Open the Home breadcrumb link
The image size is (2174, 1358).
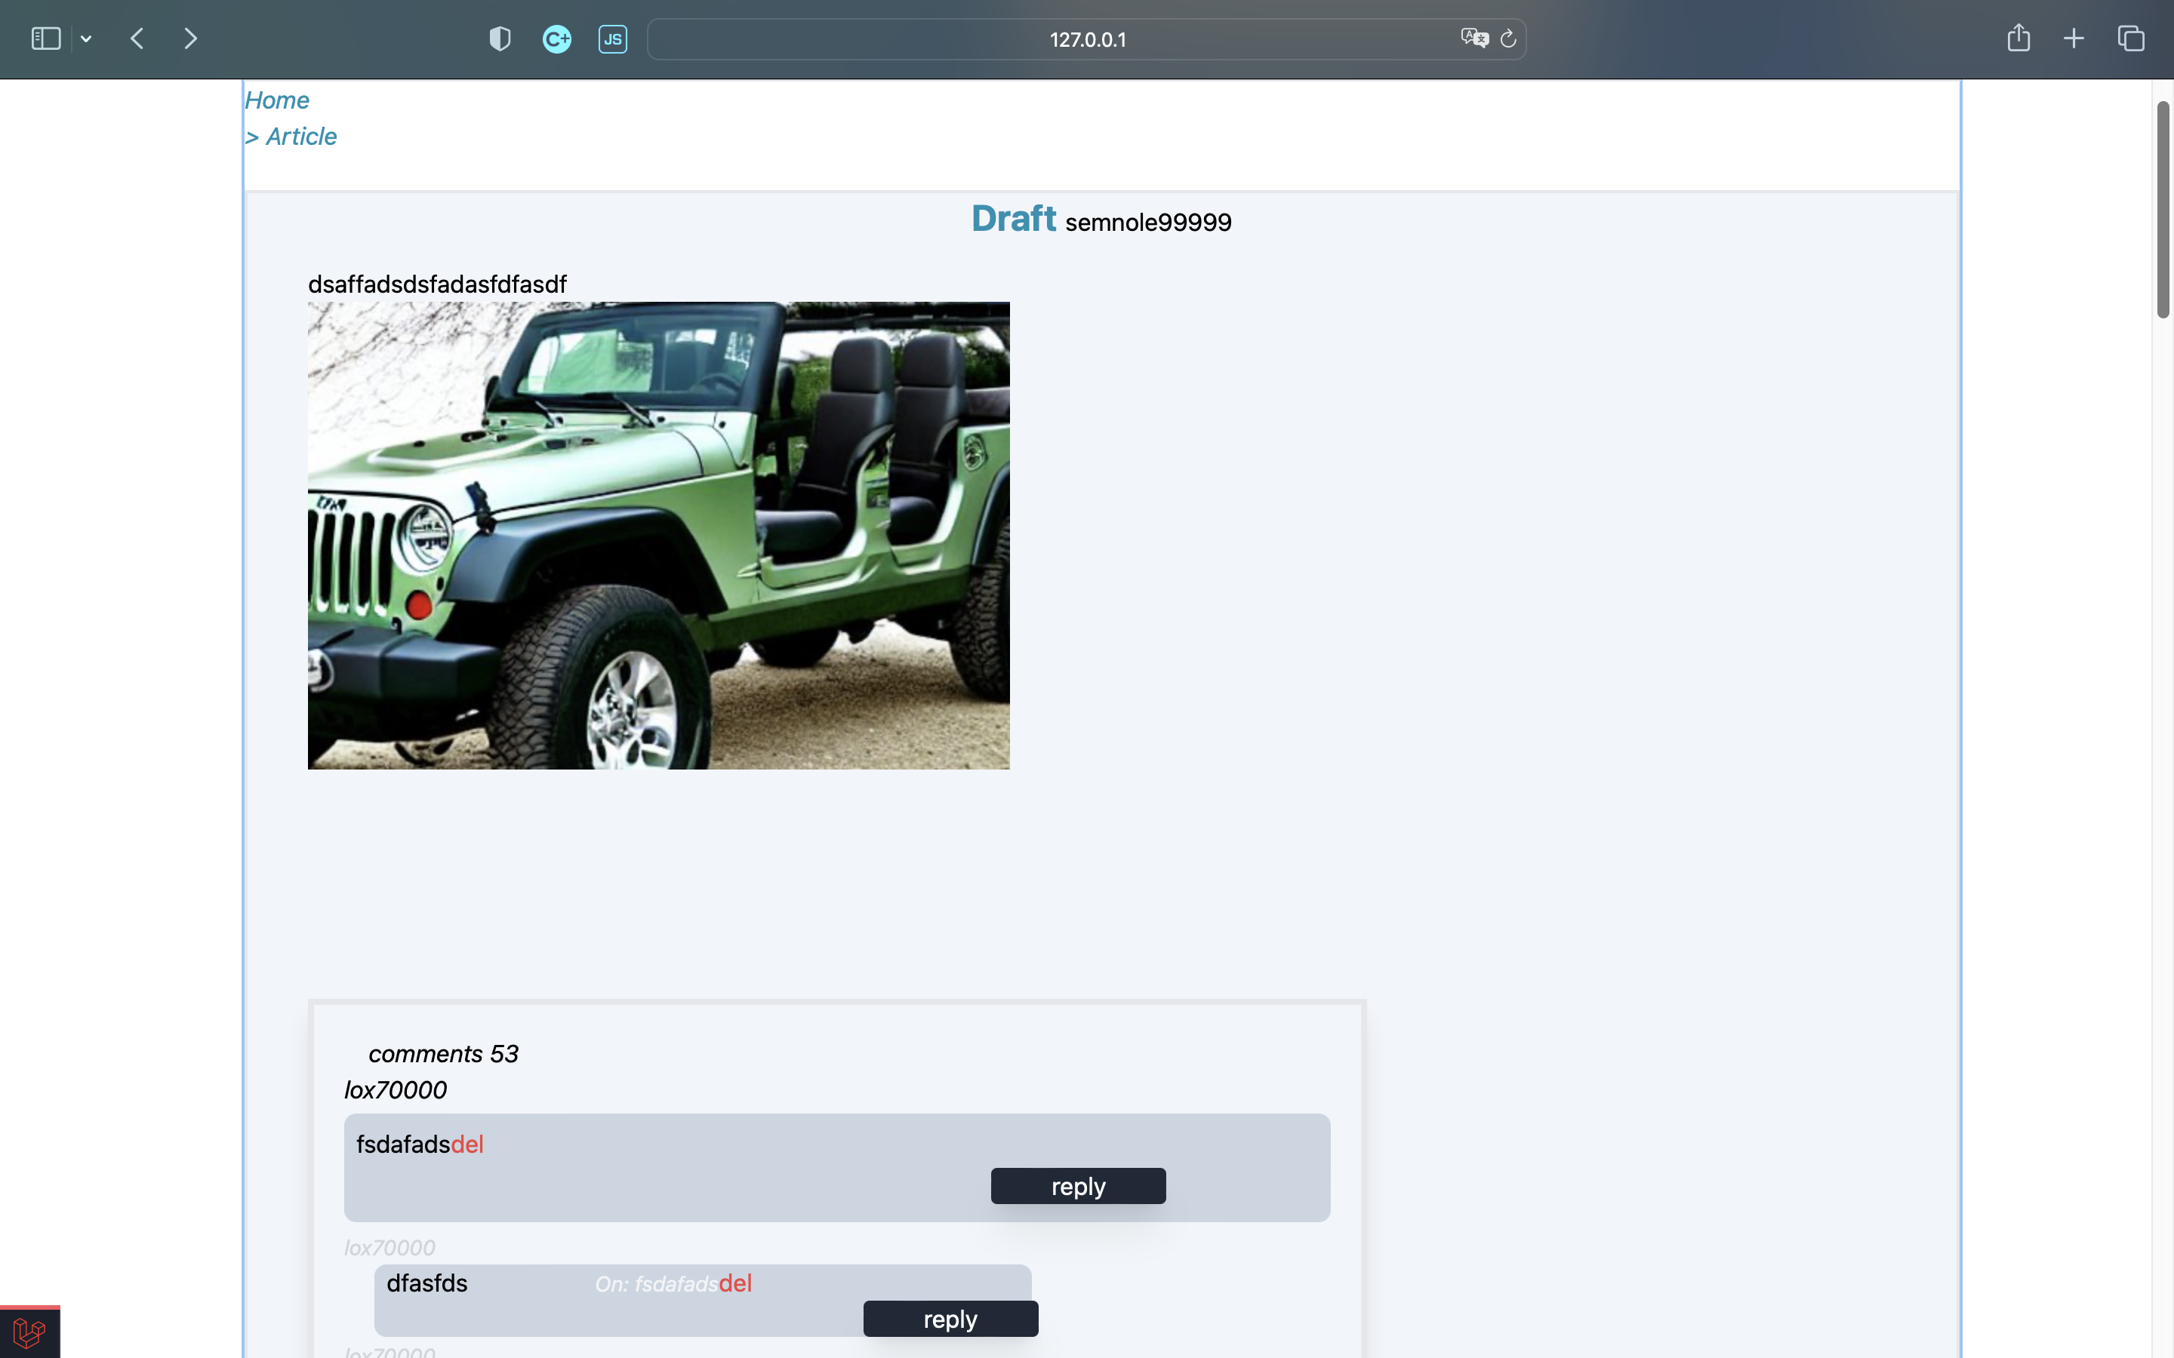tap(277, 100)
